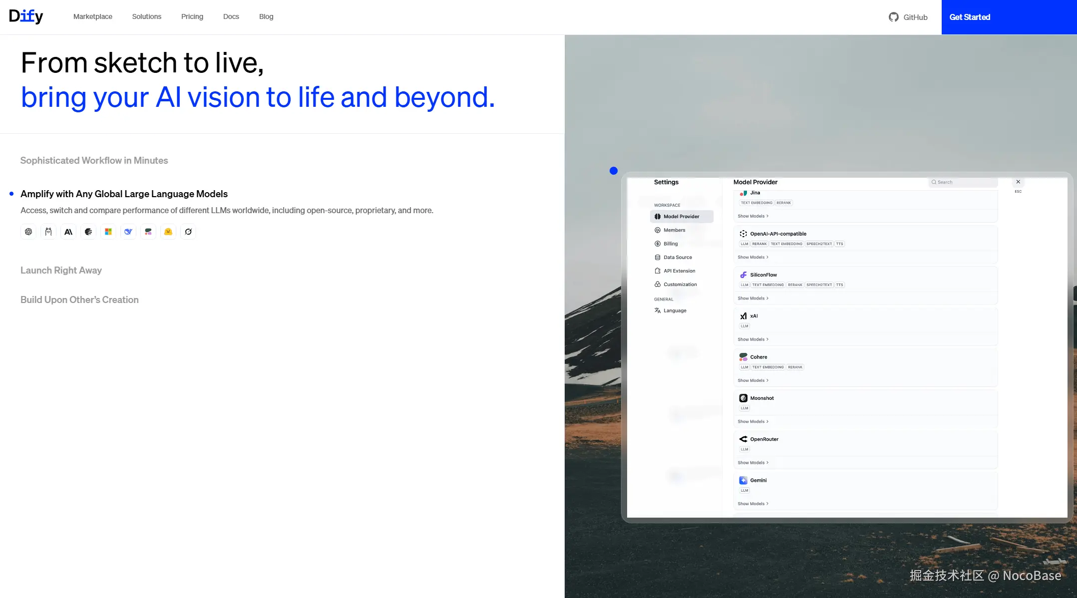Click the DeepSeek whale icon
The height and width of the screenshot is (598, 1077).
click(128, 232)
